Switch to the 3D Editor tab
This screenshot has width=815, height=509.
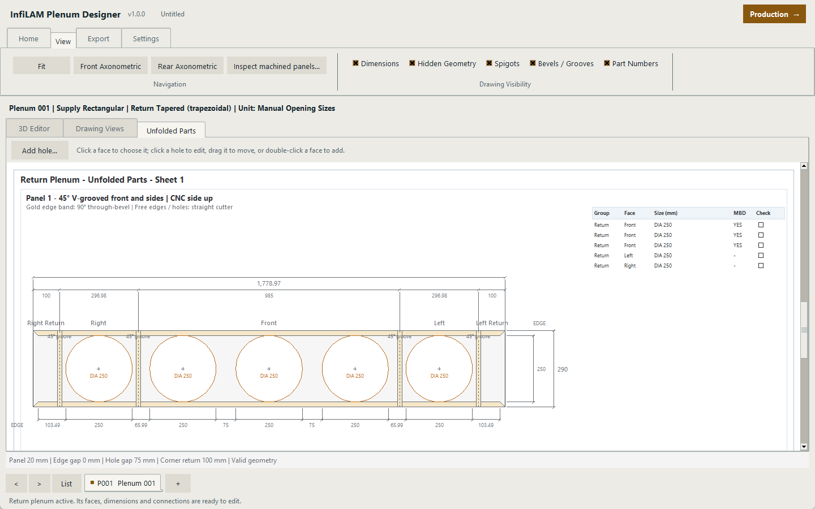coord(35,128)
